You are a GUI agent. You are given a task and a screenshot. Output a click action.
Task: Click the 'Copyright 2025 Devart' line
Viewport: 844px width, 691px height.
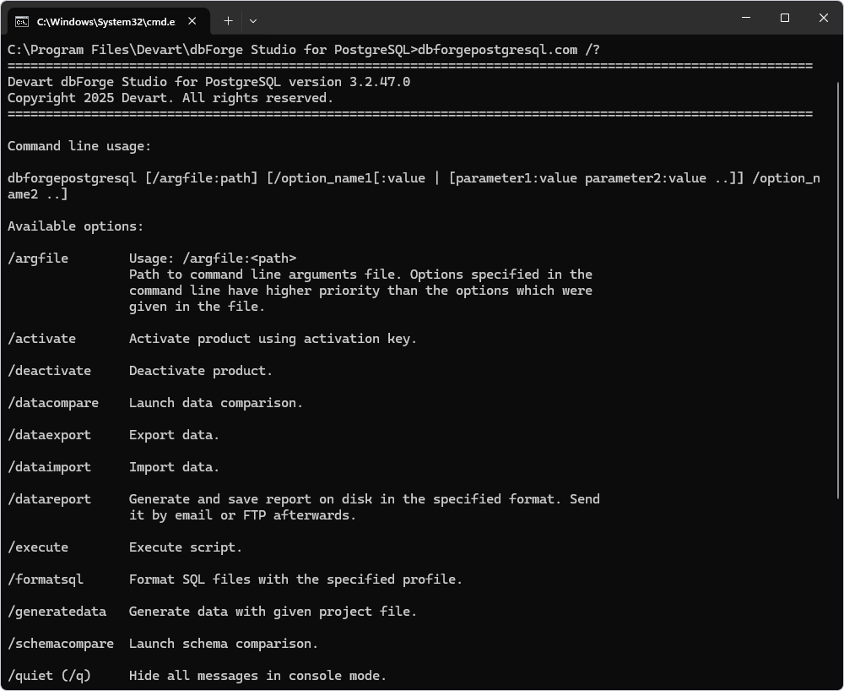point(170,98)
